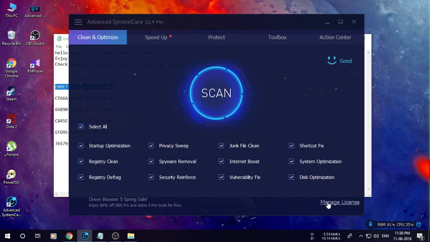This screenshot has height=242, width=430.
Task: Click the media player taskbar icon
Action: 53,236
